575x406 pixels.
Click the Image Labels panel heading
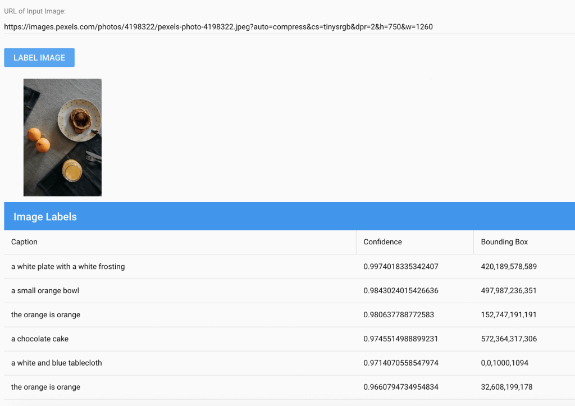tap(45, 217)
